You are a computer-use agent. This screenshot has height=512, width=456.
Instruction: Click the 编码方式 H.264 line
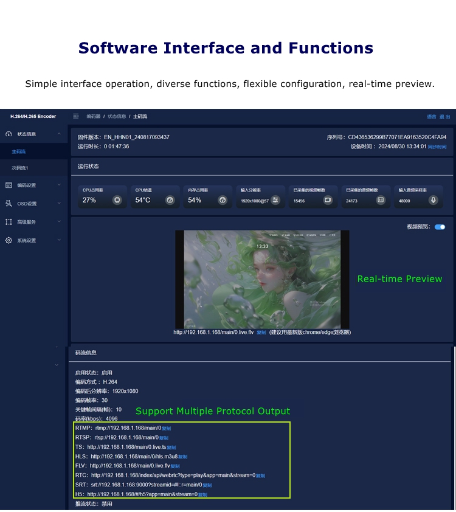tap(96, 382)
